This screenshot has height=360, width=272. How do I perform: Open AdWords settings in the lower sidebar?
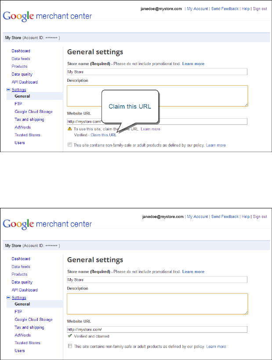[22, 335]
